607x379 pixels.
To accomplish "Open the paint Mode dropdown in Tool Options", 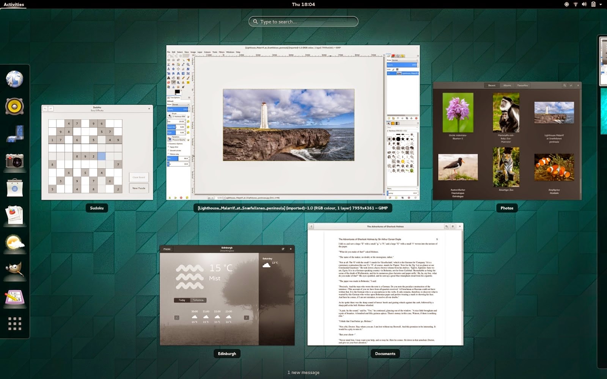I will [181, 104].
